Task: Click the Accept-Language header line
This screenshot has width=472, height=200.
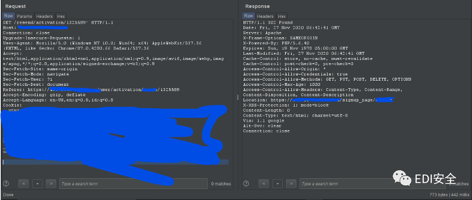Action: pos(58,100)
